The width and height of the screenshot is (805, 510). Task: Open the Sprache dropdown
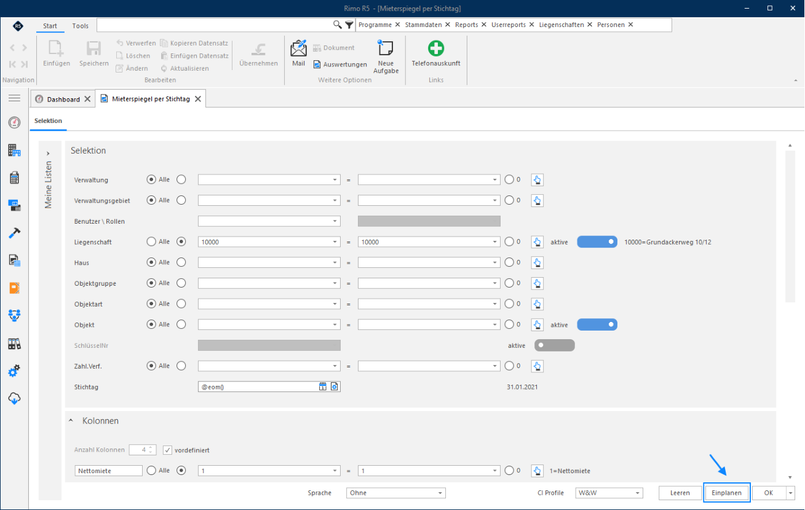(396, 493)
